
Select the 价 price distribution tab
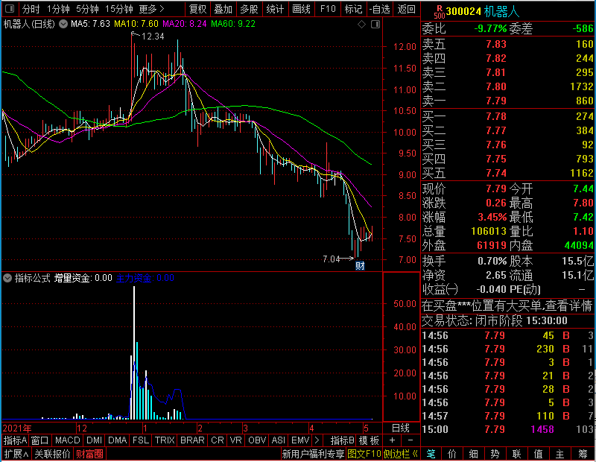click(452, 454)
